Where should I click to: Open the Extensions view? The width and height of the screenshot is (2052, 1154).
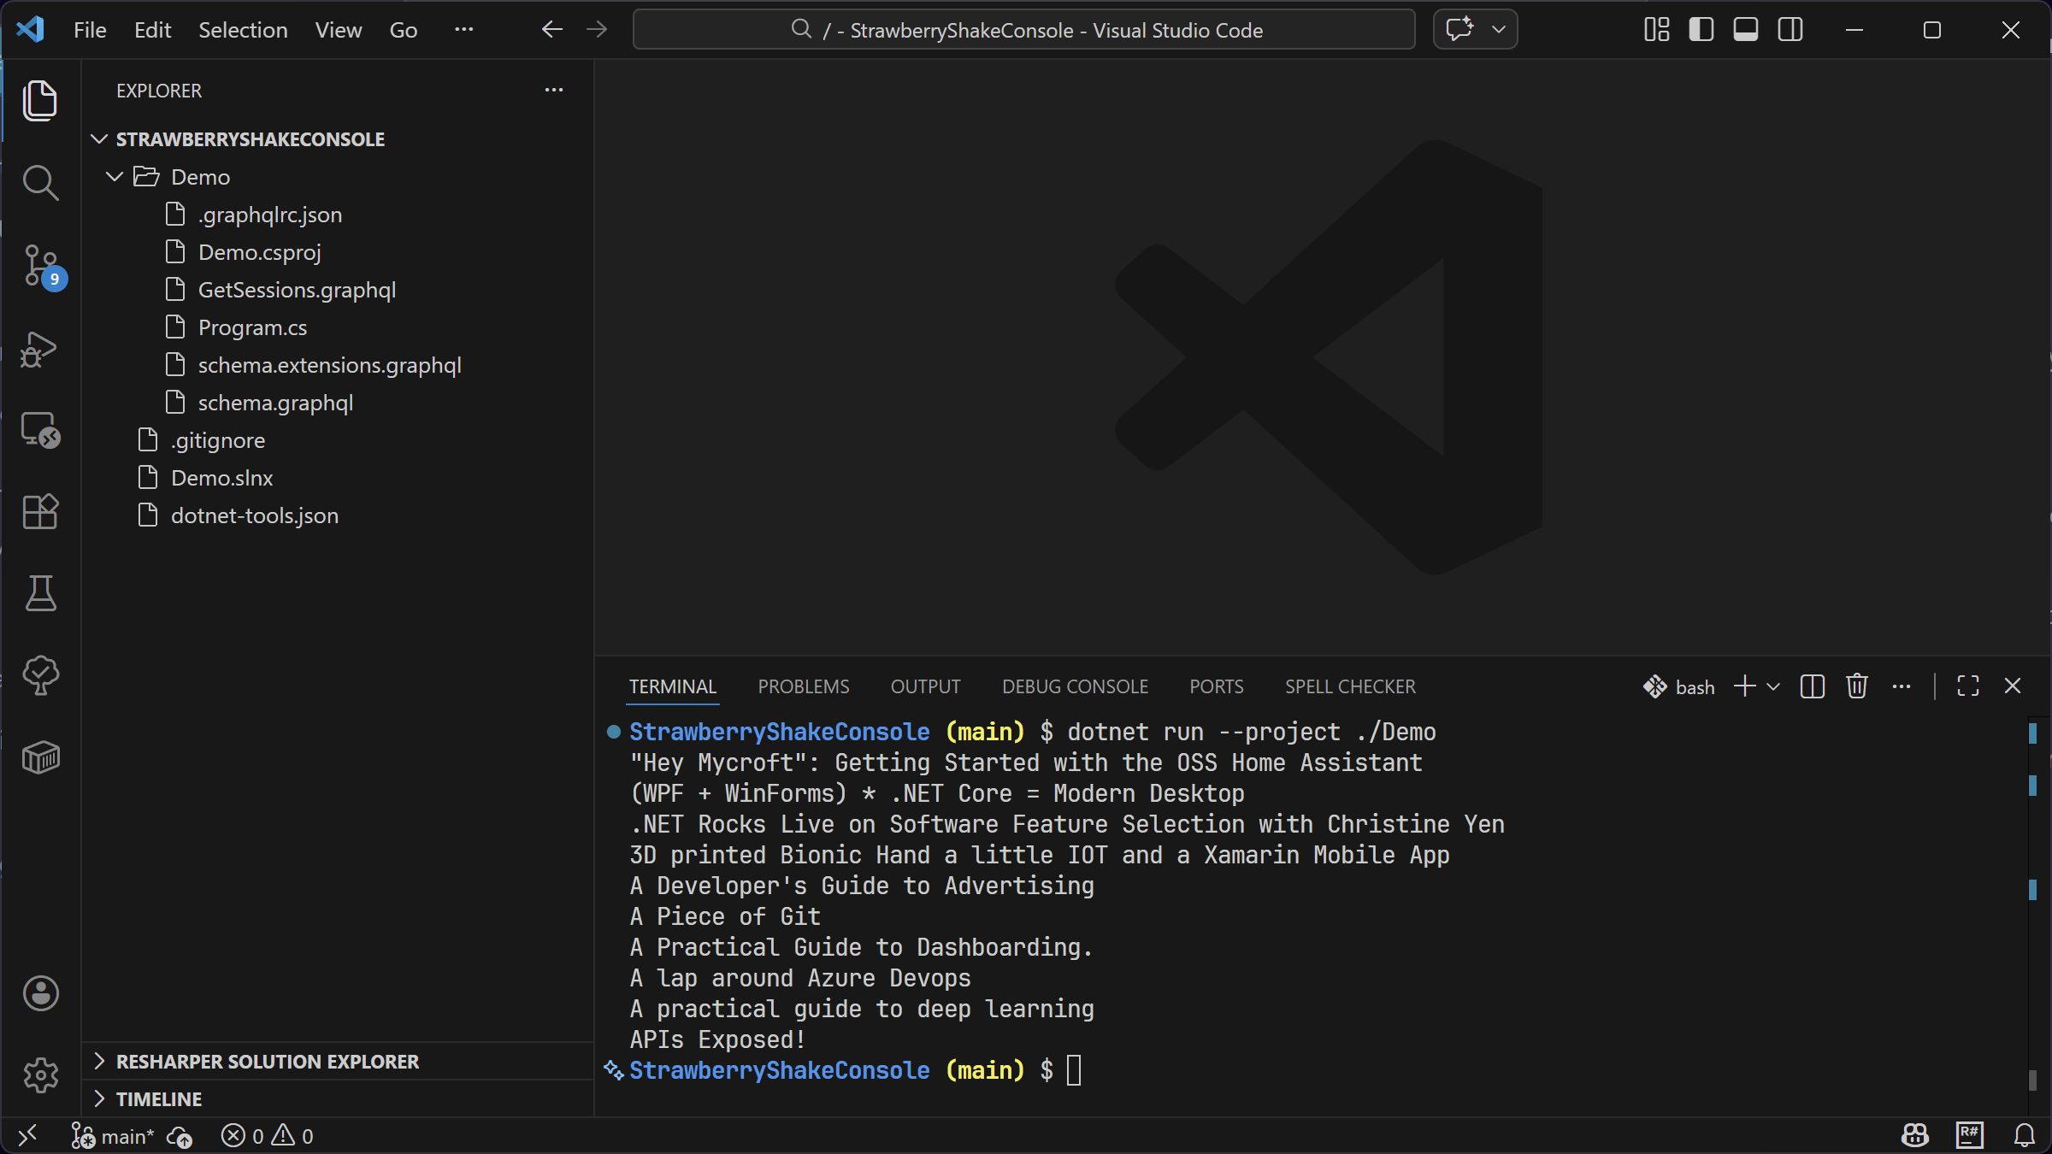pyautogui.click(x=40, y=512)
